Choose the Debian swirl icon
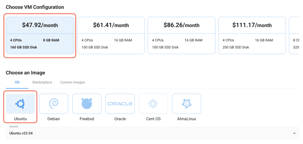303x144 pixels. [54, 104]
